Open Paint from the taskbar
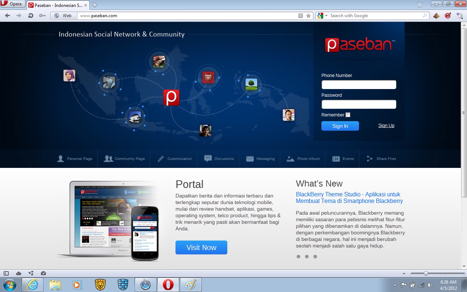This screenshot has height=292, width=467. tap(190, 285)
